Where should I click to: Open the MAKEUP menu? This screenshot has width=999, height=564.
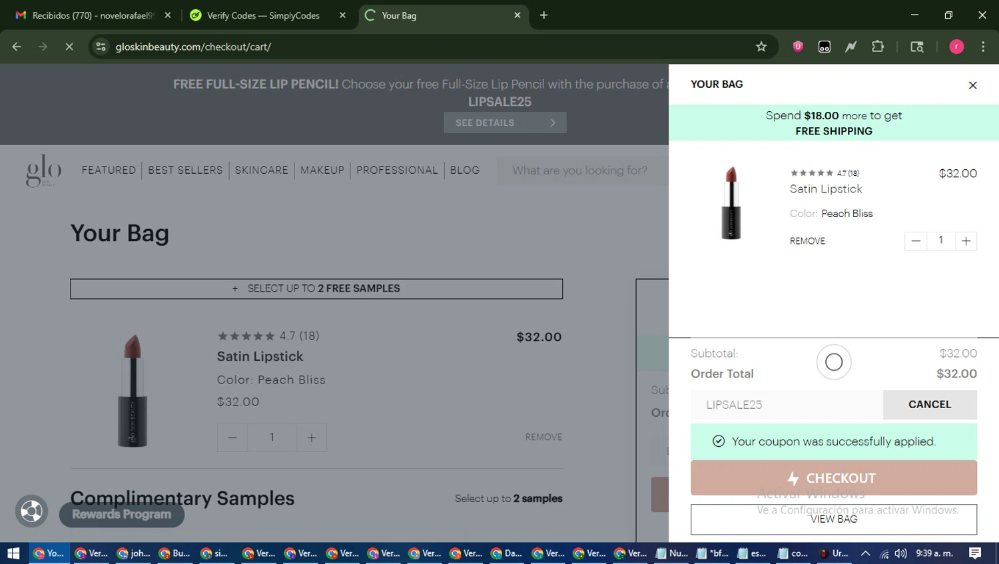(x=322, y=170)
